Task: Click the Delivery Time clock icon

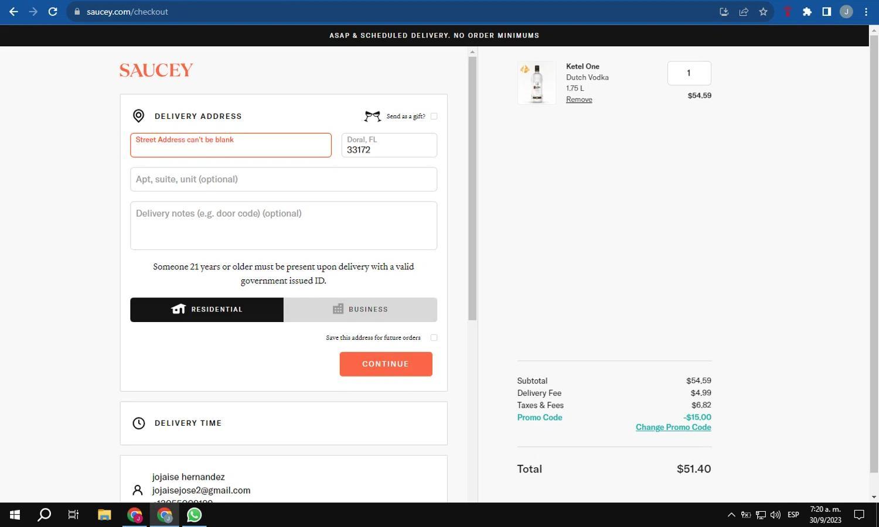Action: (x=138, y=423)
